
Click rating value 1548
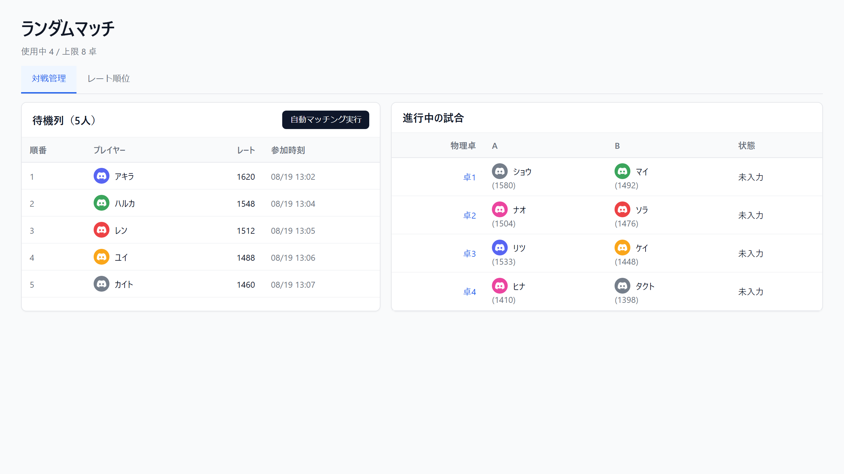point(246,204)
